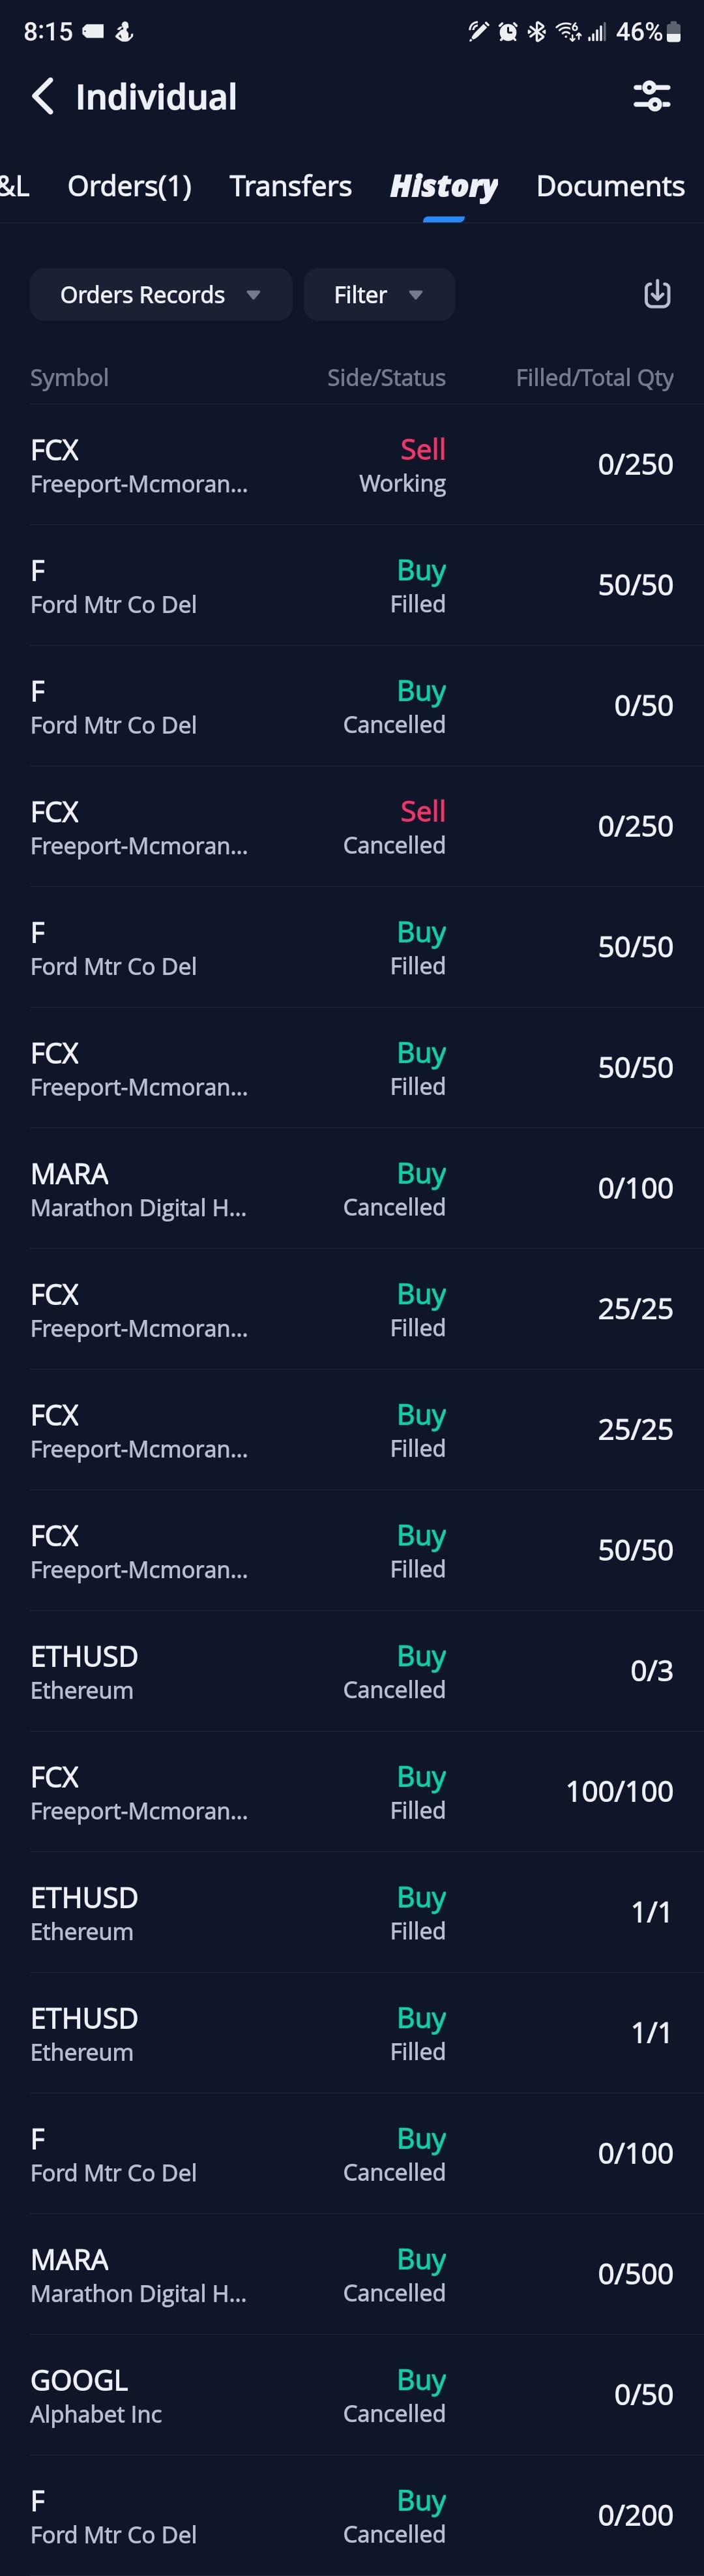Screen dimensions: 704x2576
Task: Open the working FCX sell order
Action: pos(352,465)
